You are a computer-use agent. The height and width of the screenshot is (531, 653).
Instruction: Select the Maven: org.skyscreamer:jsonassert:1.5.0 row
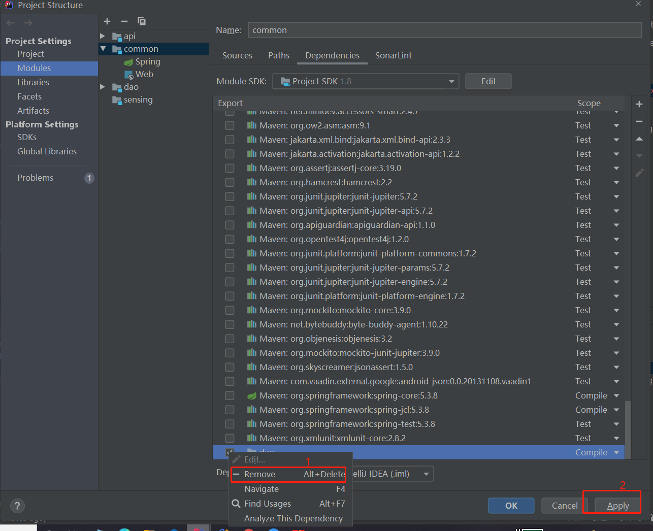point(419,367)
